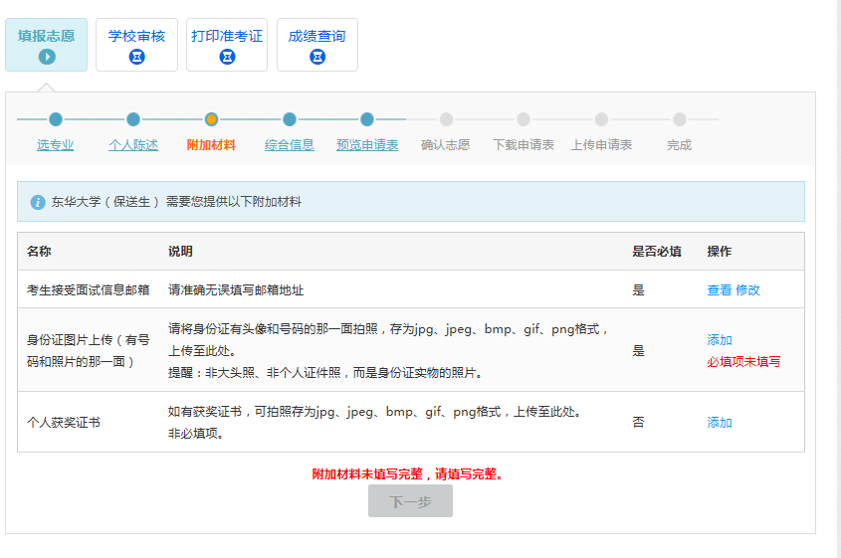Click 修改 for the interview email row
The height and width of the screenshot is (558, 841).
click(x=747, y=290)
